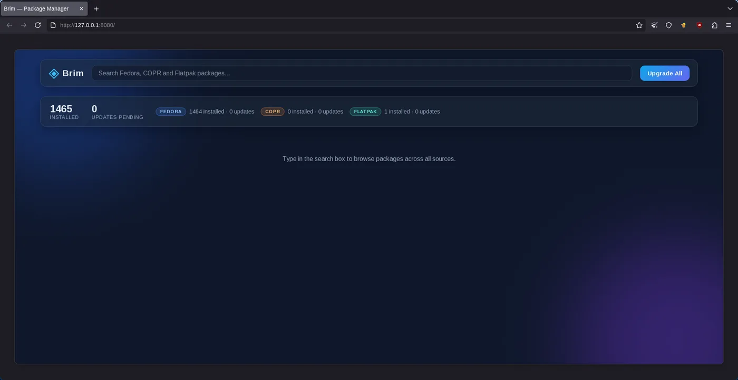The image size is (738, 380).
Task: Select the Brim — Package Manager tab
Action: [x=44, y=9]
